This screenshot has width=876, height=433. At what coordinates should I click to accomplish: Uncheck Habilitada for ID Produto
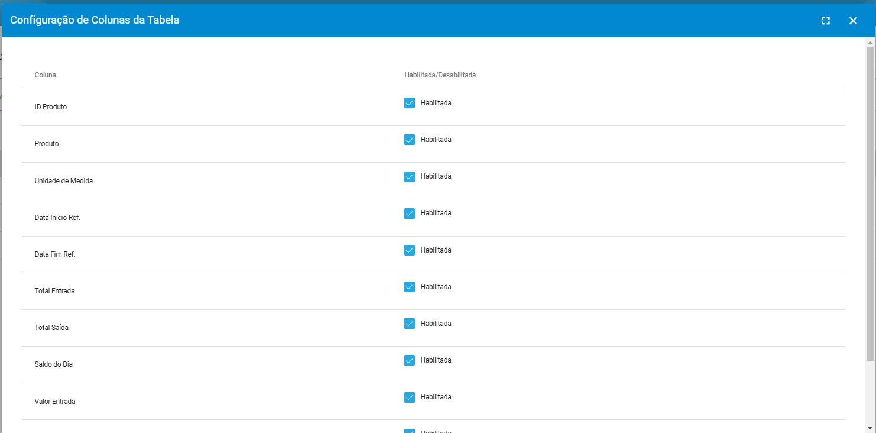(410, 103)
